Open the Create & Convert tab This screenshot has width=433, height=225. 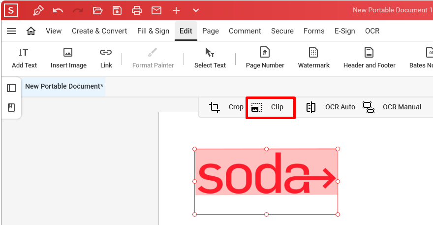(x=99, y=31)
